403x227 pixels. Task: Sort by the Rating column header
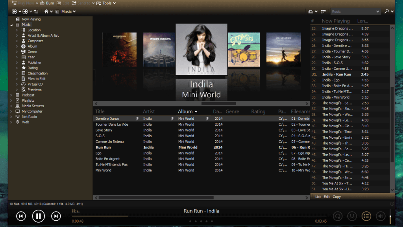(258, 112)
